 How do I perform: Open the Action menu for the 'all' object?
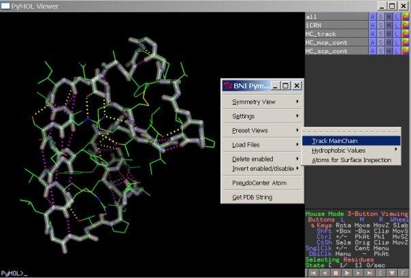pyautogui.click(x=372, y=16)
